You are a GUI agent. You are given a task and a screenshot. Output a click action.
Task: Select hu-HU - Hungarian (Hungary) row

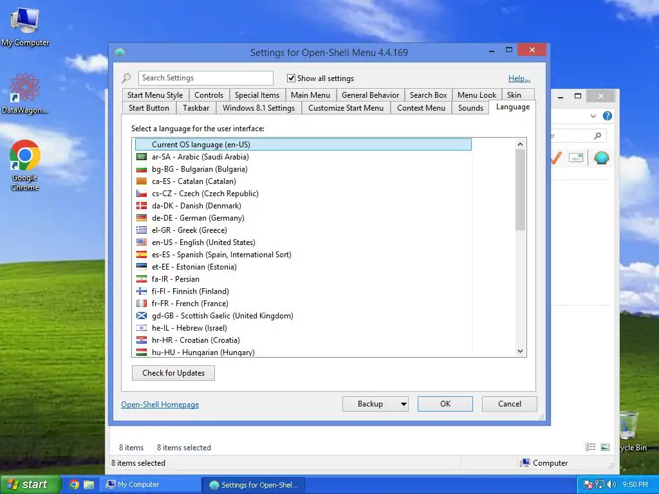[x=303, y=352]
